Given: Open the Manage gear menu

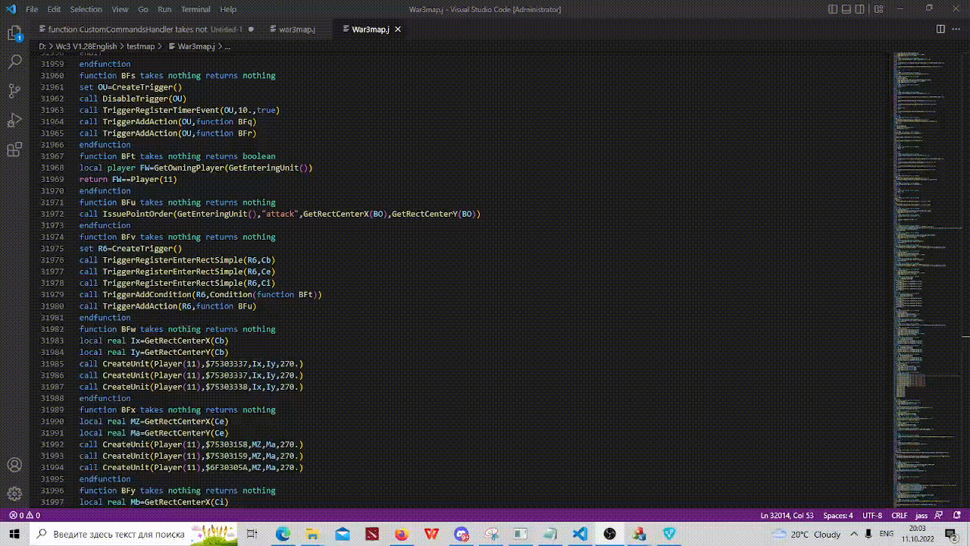Looking at the screenshot, I should point(14,494).
